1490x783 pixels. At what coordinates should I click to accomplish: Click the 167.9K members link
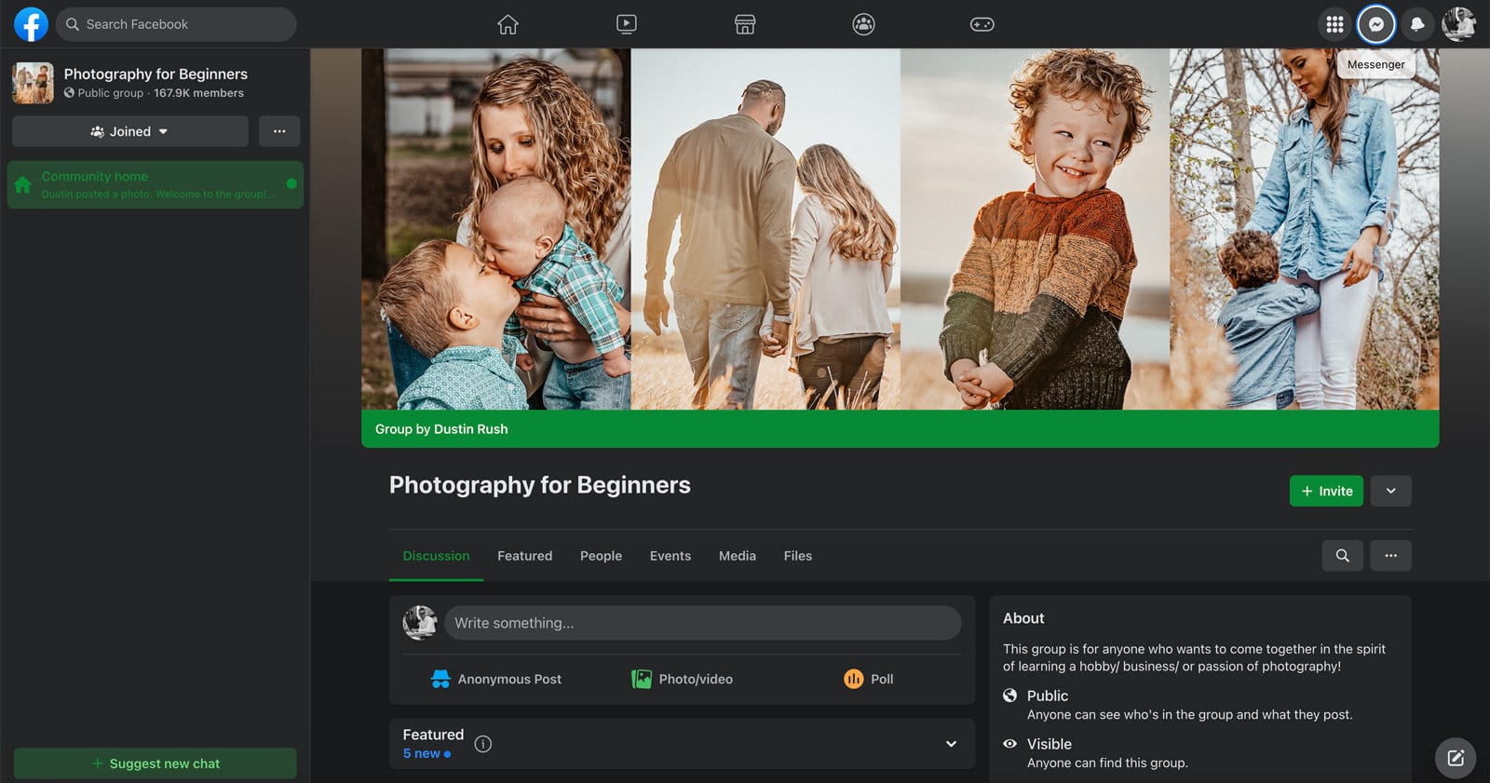point(198,93)
